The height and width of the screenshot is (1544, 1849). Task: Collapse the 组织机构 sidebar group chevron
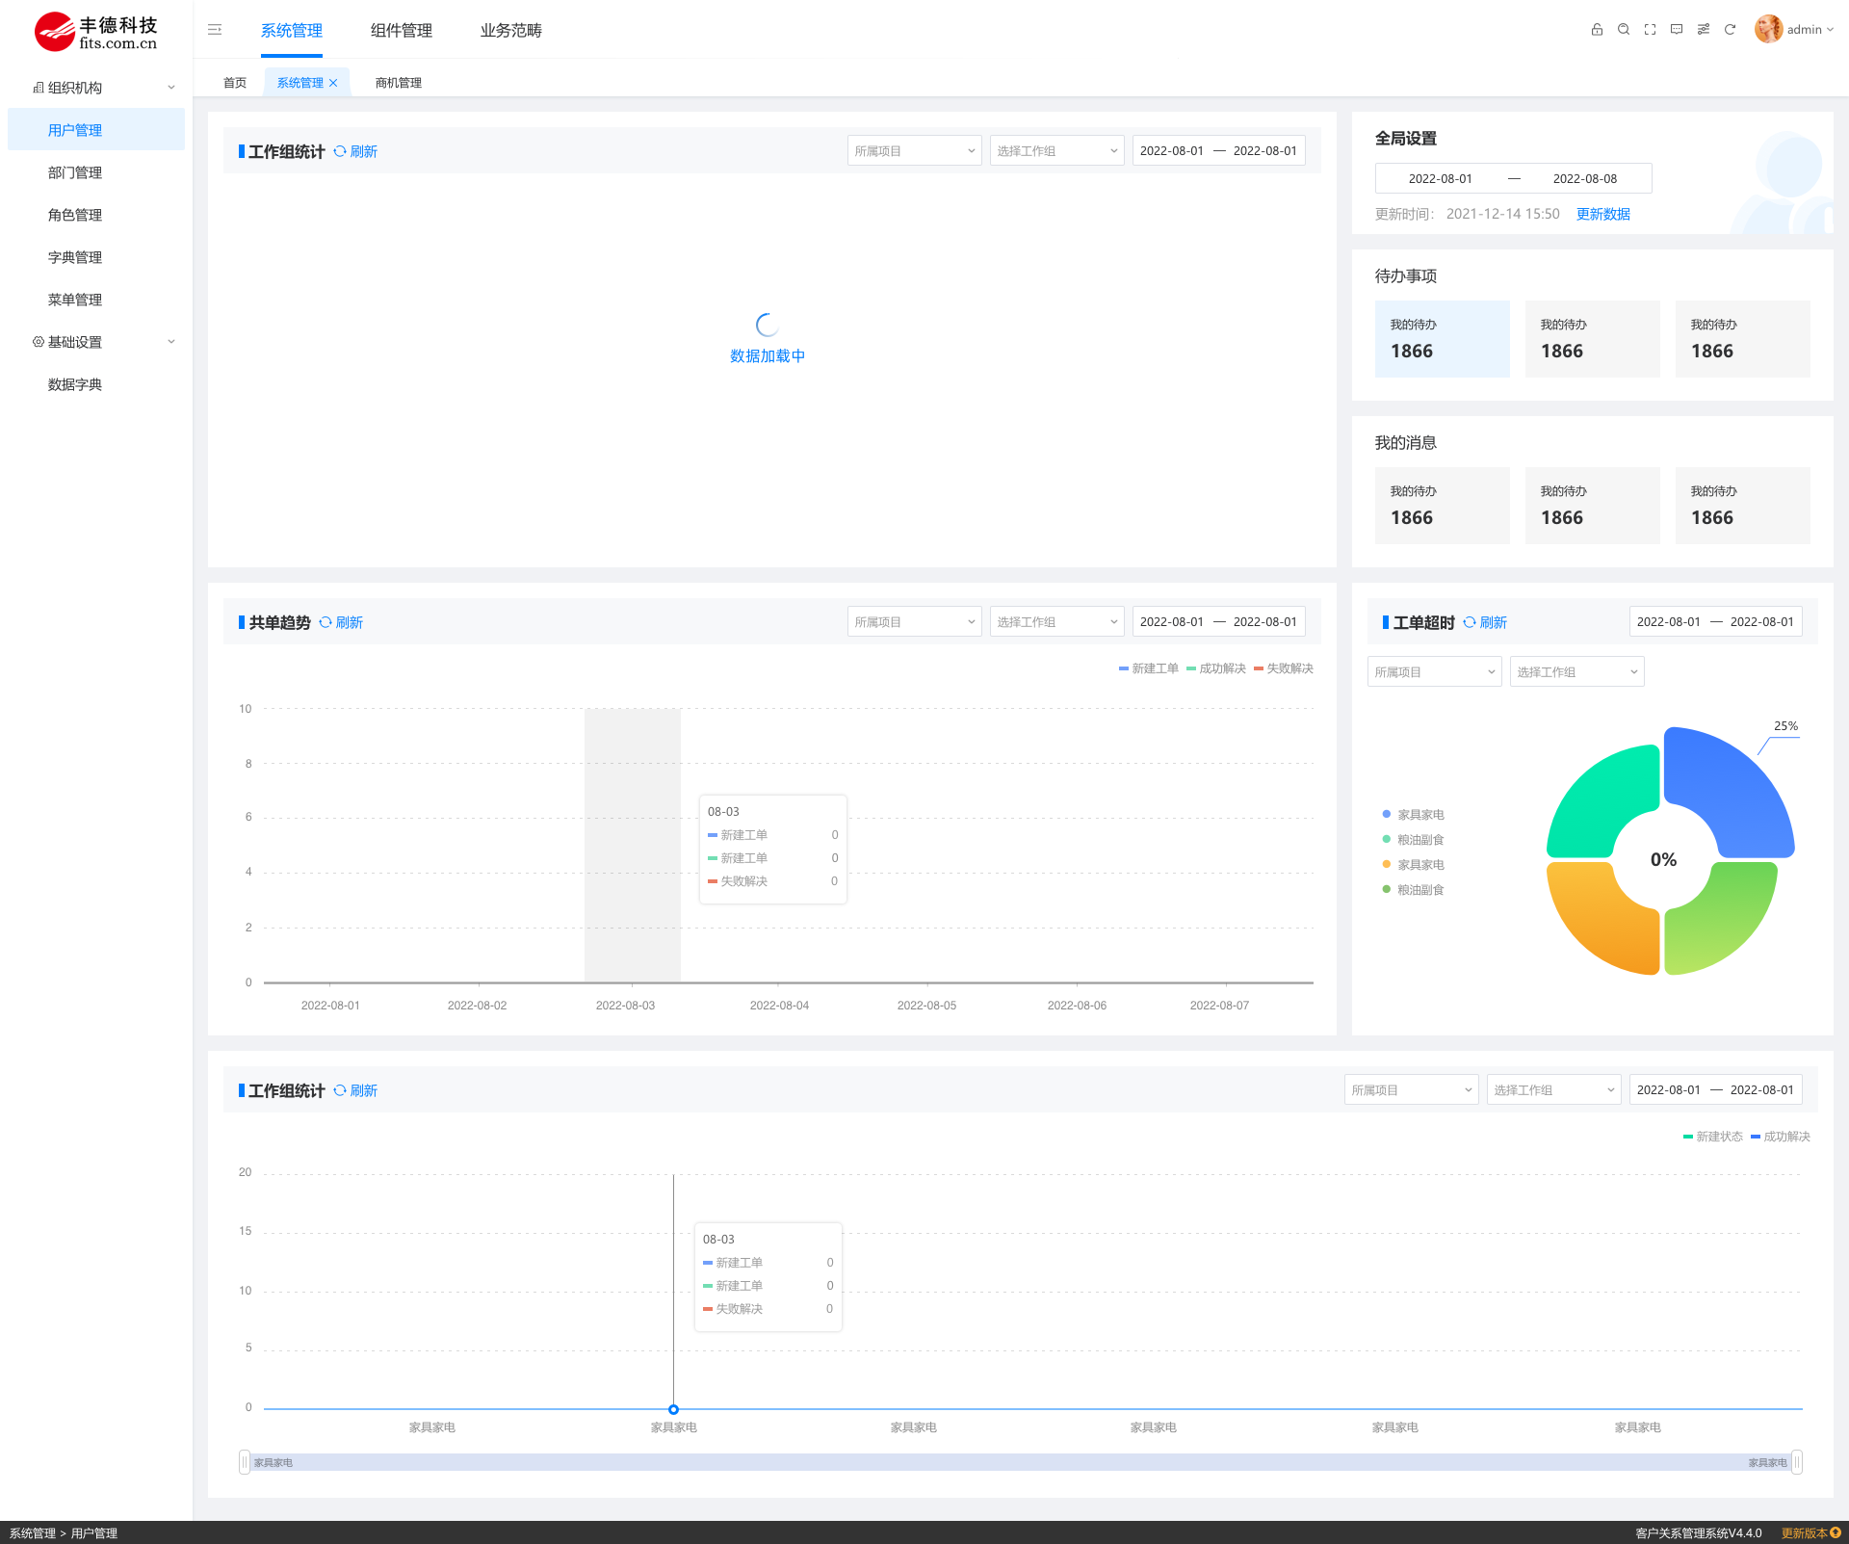[x=171, y=88]
